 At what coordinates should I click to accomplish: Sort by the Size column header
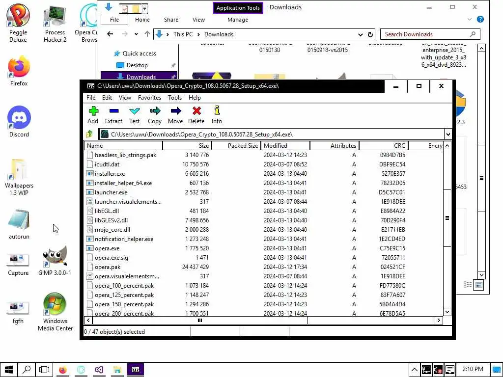pos(187,145)
